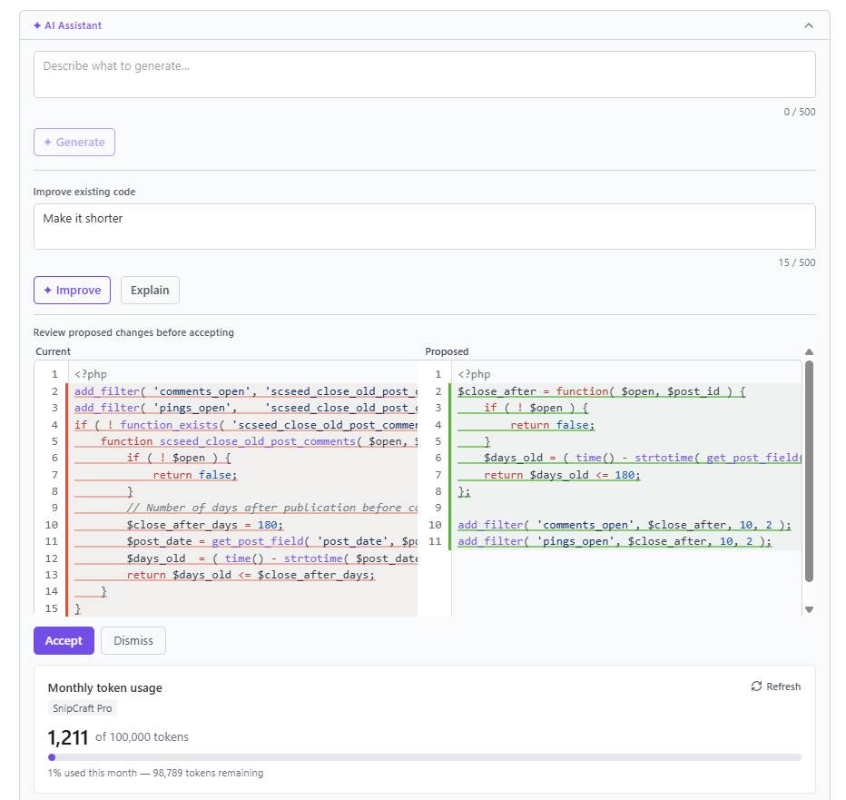Image resolution: width=846 pixels, height=800 pixels.
Task: Click the 'Improve existing code' label
Action: [84, 192]
